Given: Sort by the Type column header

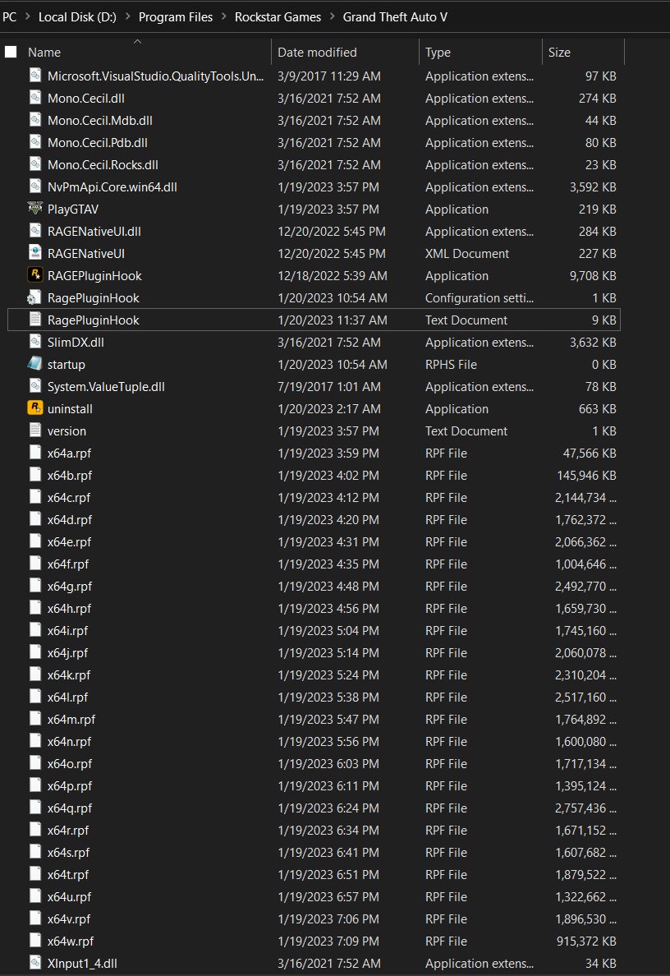Looking at the screenshot, I should coord(438,52).
